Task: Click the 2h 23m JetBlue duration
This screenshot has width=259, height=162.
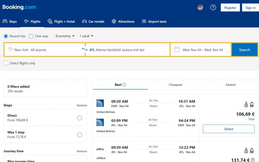Action: tap(154, 147)
